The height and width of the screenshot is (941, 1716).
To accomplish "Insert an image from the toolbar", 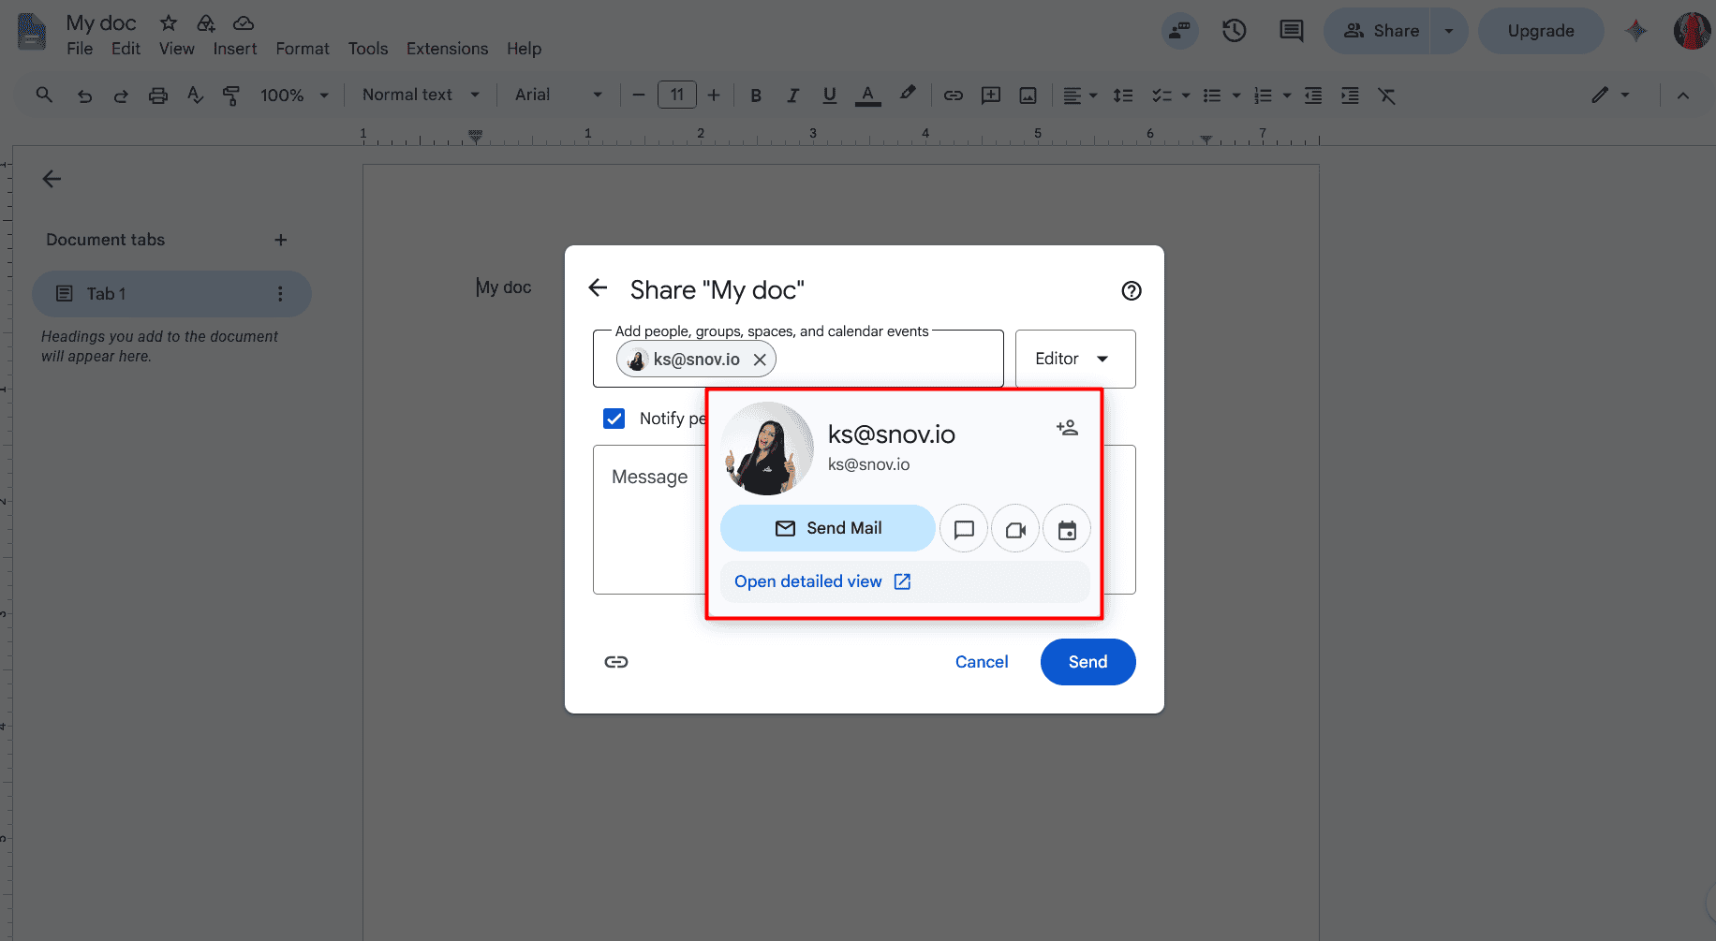I will point(1028,95).
